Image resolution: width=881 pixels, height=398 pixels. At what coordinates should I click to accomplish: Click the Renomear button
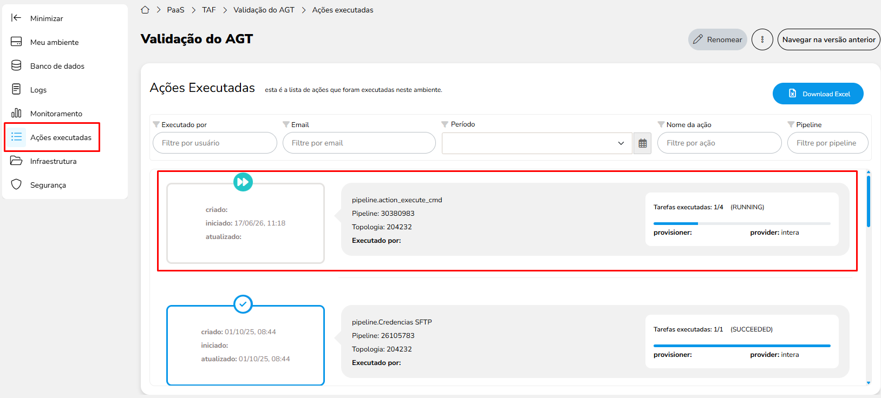pyautogui.click(x=717, y=39)
